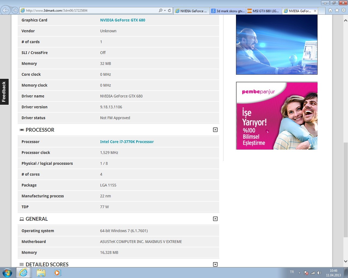Select the SLI / CrossFire label
This screenshot has width=348, height=278.
[35, 53]
